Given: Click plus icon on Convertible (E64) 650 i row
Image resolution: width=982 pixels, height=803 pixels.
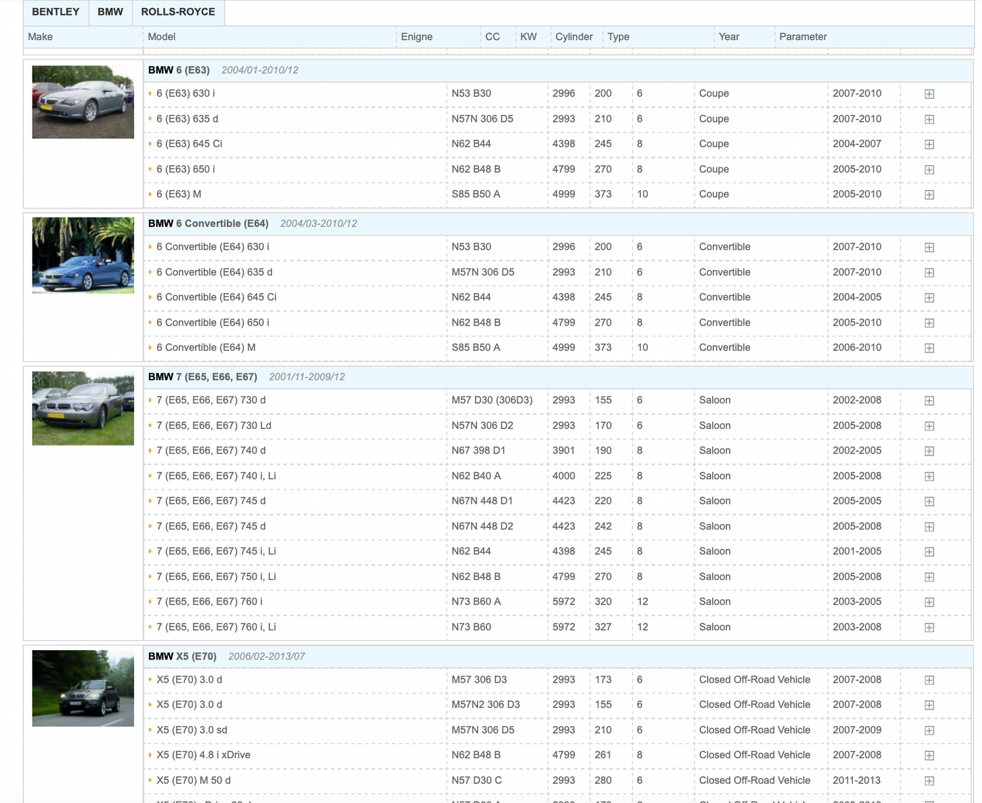Looking at the screenshot, I should [x=929, y=323].
